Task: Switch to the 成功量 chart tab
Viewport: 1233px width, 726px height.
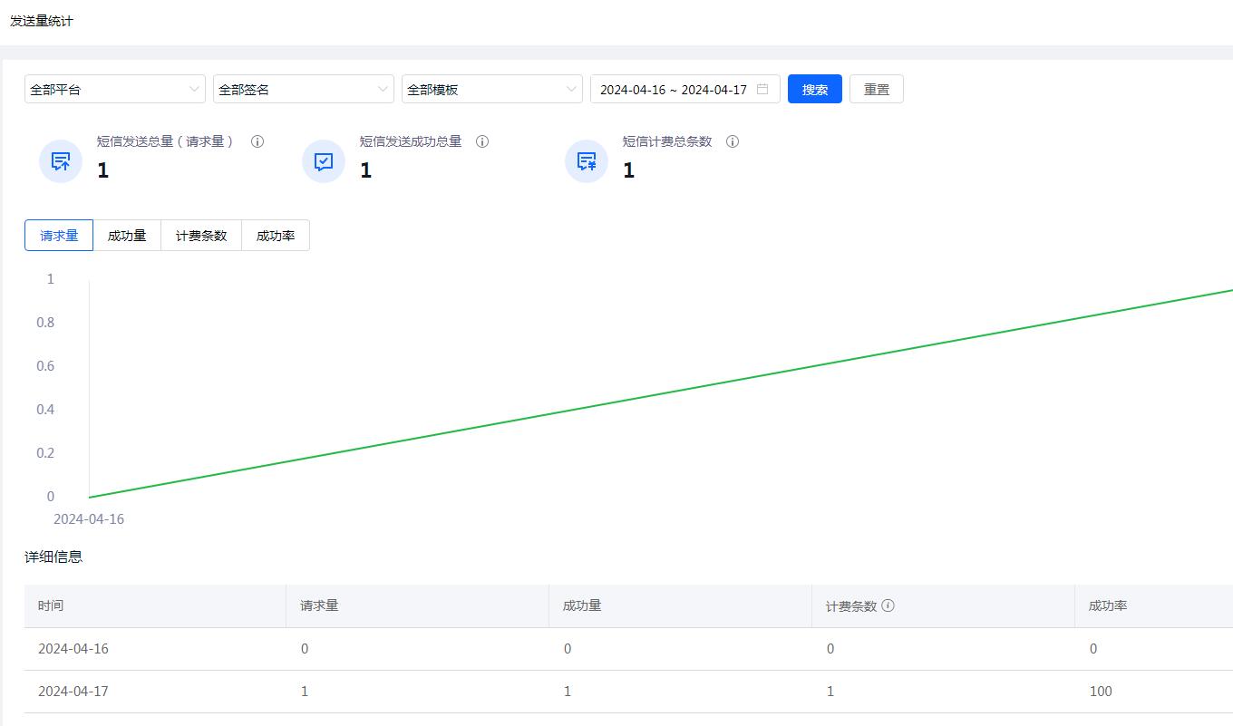Action: [127, 236]
